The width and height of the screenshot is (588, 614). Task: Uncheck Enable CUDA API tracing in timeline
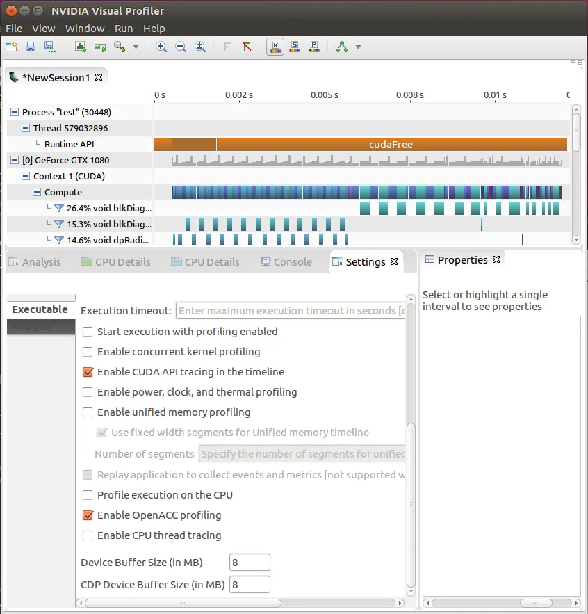coord(88,372)
